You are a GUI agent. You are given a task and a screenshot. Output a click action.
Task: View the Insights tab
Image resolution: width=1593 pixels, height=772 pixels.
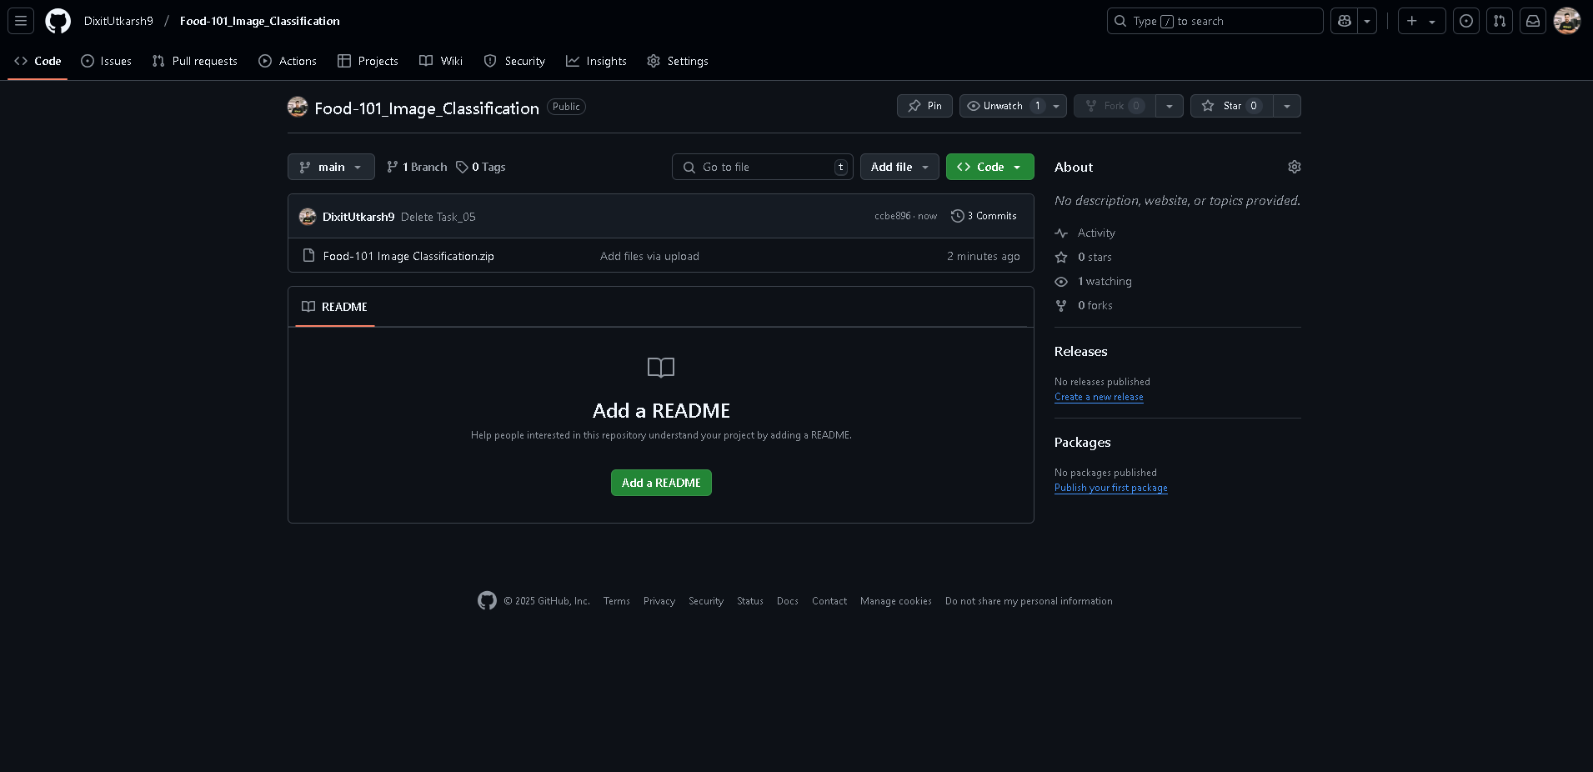pos(596,61)
